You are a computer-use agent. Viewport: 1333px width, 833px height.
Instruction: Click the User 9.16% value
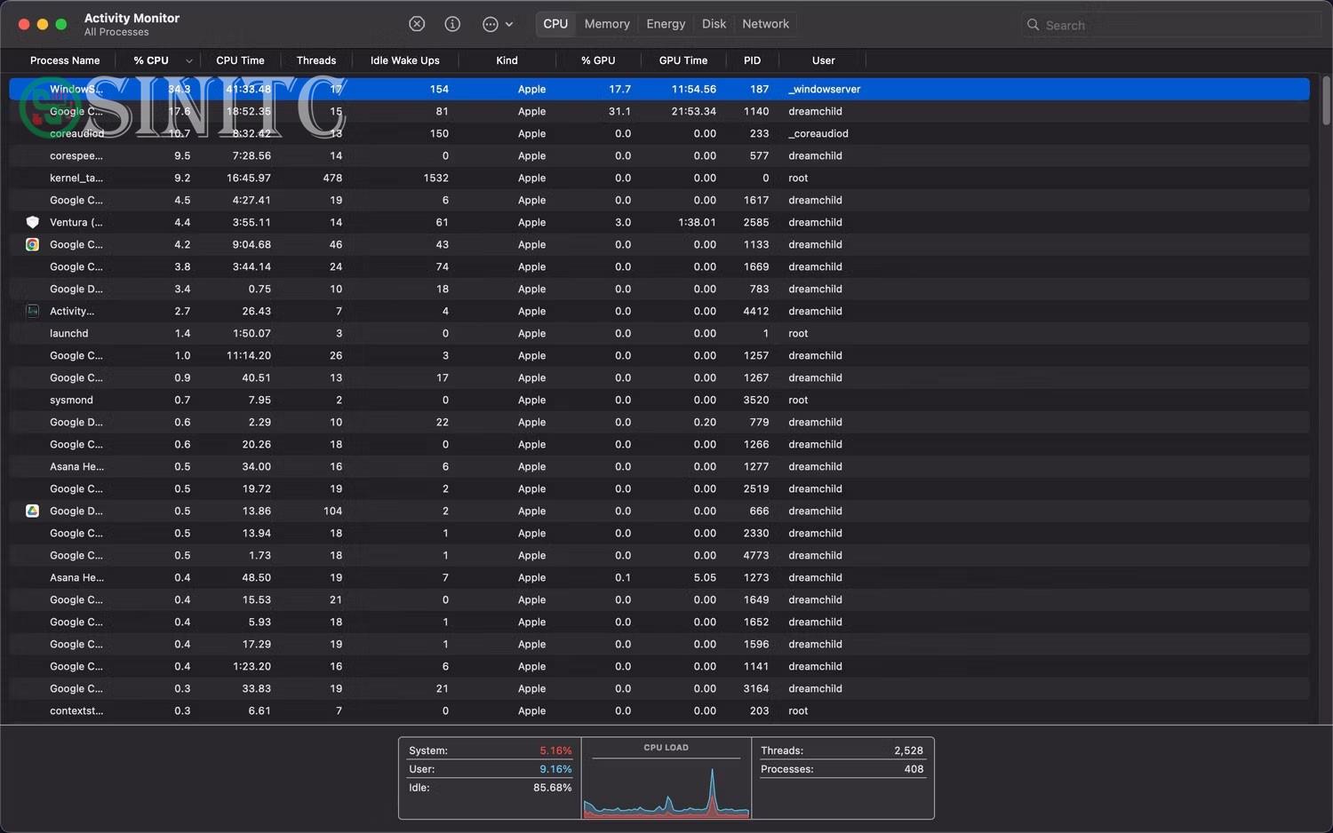pos(555,769)
